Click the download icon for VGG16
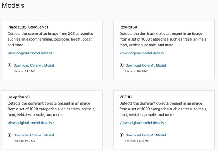This screenshot has height=151, width=219. click(x=121, y=135)
